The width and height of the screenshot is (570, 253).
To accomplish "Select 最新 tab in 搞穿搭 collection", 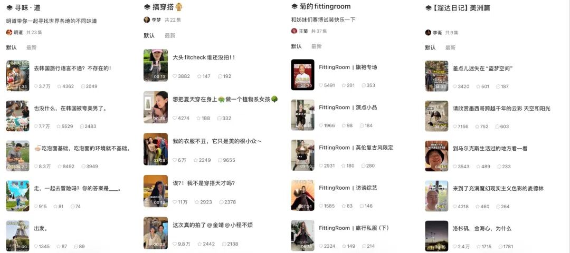I will pyautogui.click(x=170, y=35).
